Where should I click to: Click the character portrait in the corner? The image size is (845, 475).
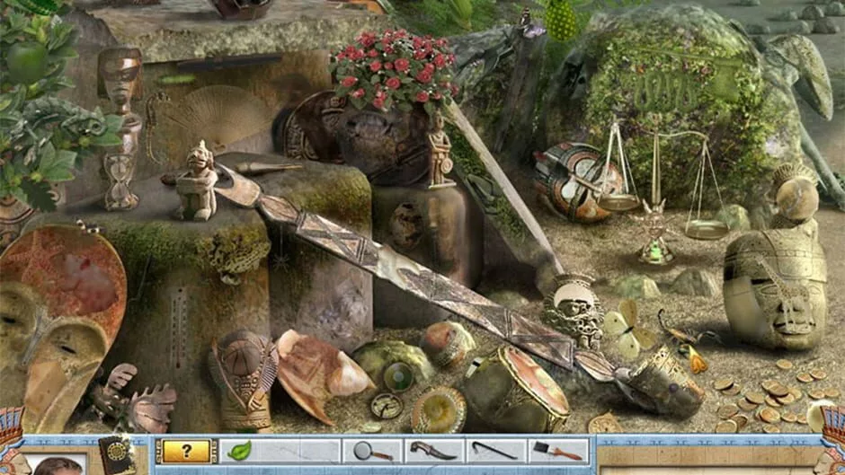point(56,466)
